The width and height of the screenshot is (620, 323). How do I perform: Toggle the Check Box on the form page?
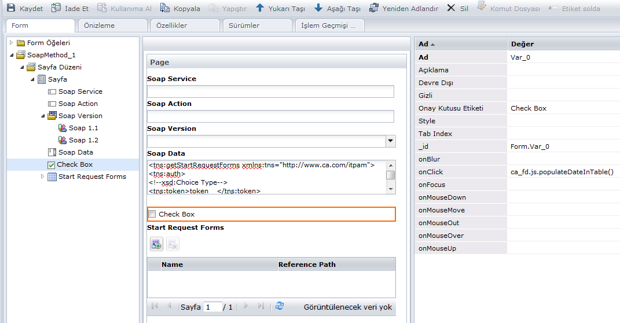pyautogui.click(x=152, y=214)
